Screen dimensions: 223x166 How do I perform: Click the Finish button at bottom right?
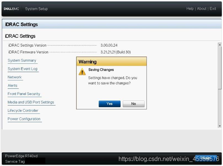(x=206, y=158)
